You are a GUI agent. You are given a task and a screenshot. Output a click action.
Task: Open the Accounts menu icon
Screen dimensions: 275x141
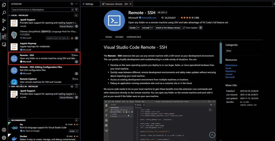point(4,130)
